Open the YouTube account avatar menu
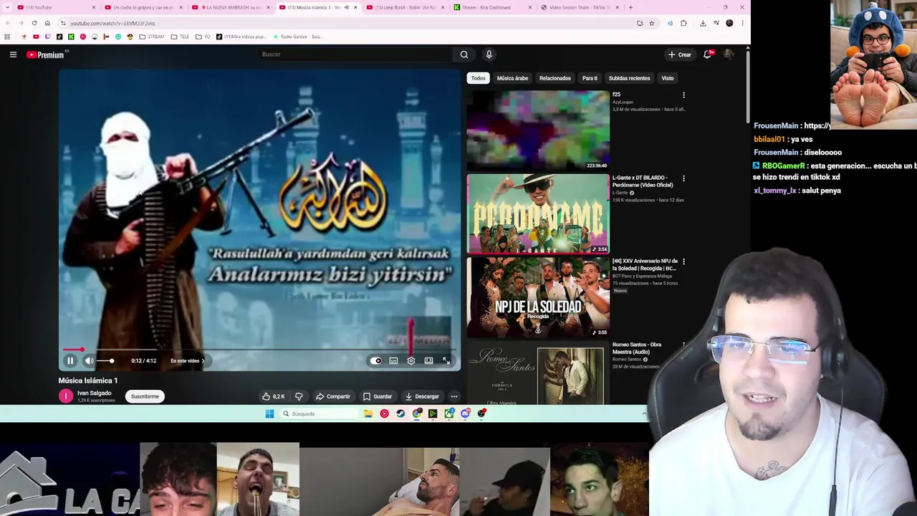 [x=729, y=54]
